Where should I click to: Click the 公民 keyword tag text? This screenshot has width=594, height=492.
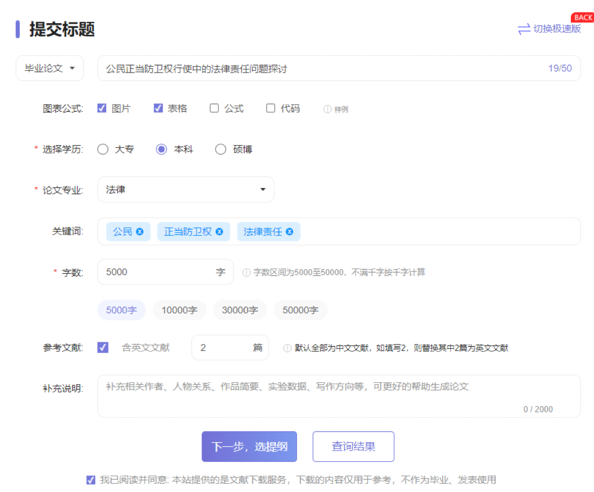pos(123,231)
